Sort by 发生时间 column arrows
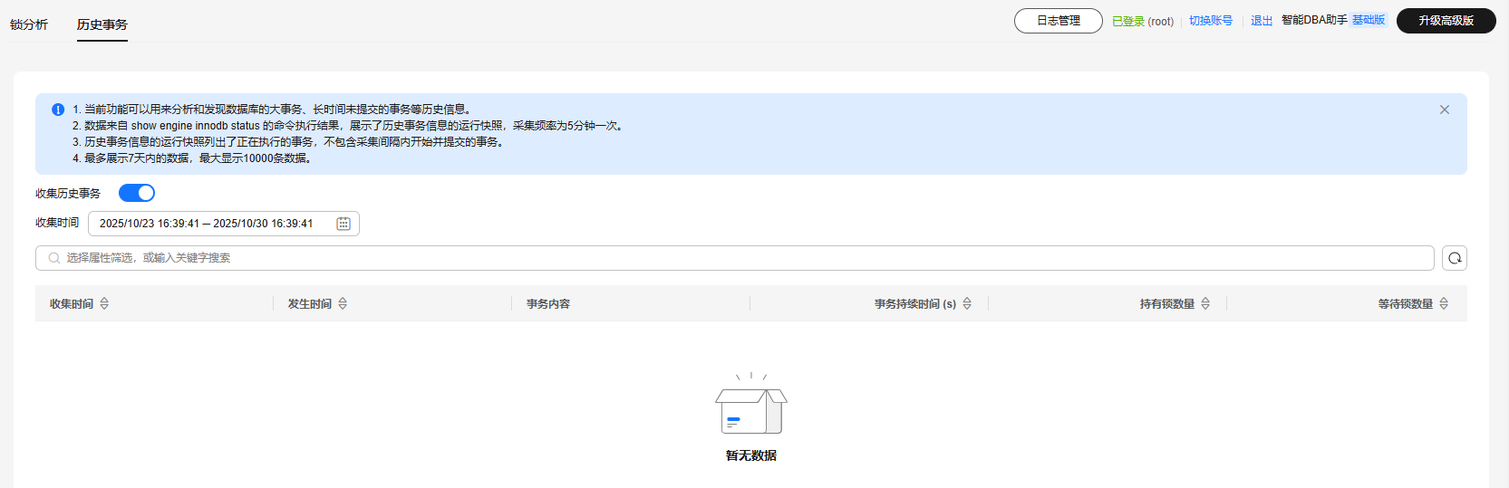The image size is (1509, 488). click(343, 304)
